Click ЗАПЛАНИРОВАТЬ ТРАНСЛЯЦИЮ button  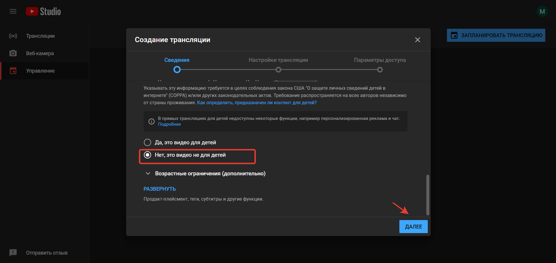(x=496, y=35)
